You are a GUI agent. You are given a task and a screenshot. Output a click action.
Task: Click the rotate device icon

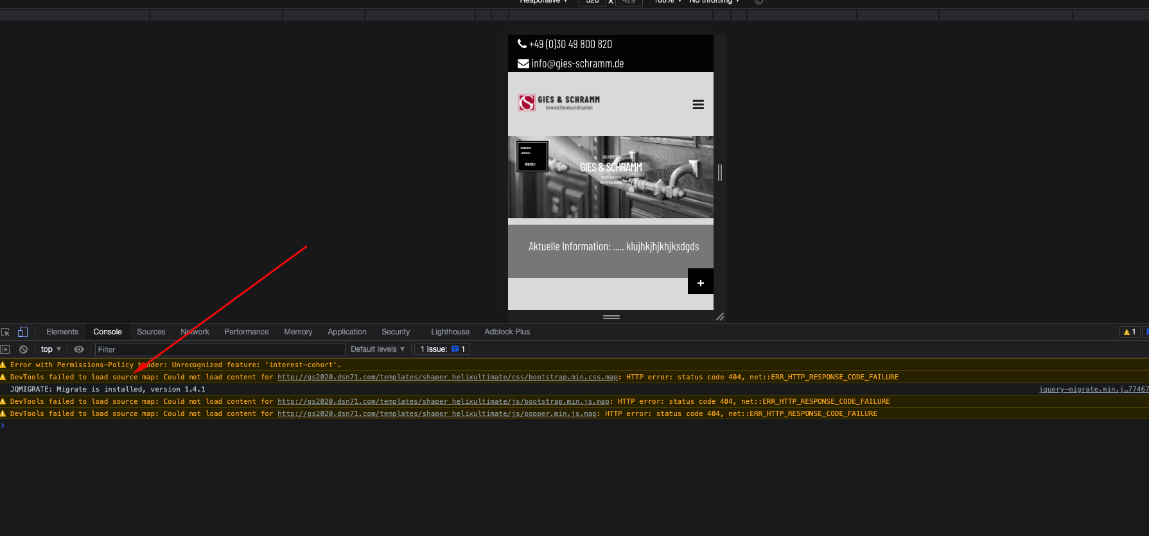point(759,2)
